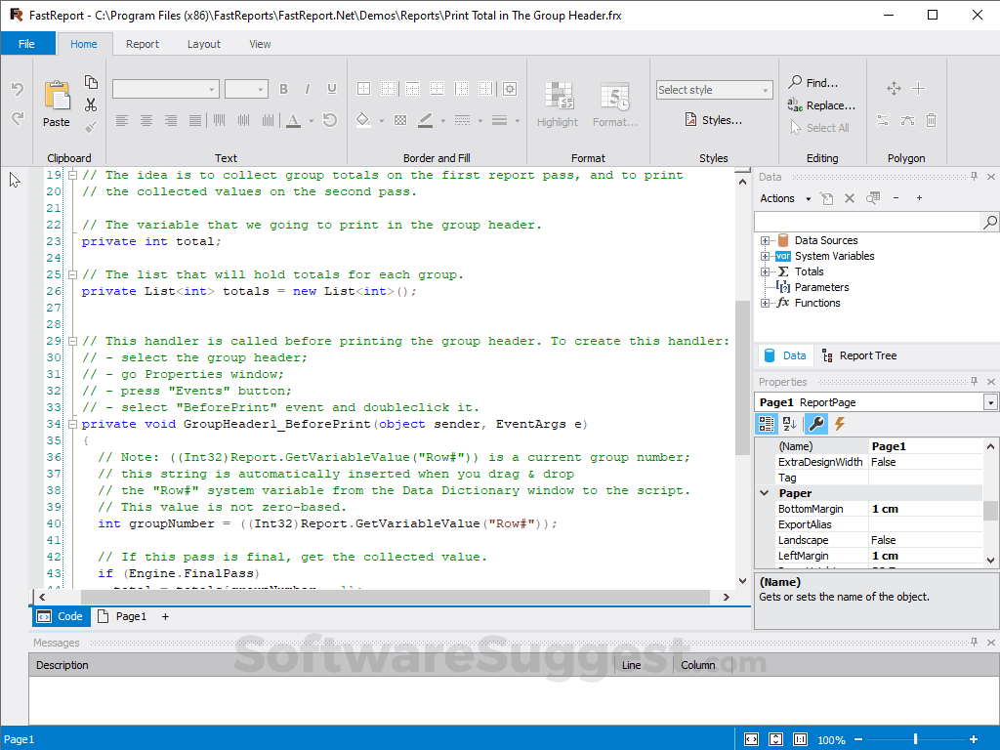The height and width of the screenshot is (750, 1000).
Task: Collapse the Paper property category
Action: 765,493
